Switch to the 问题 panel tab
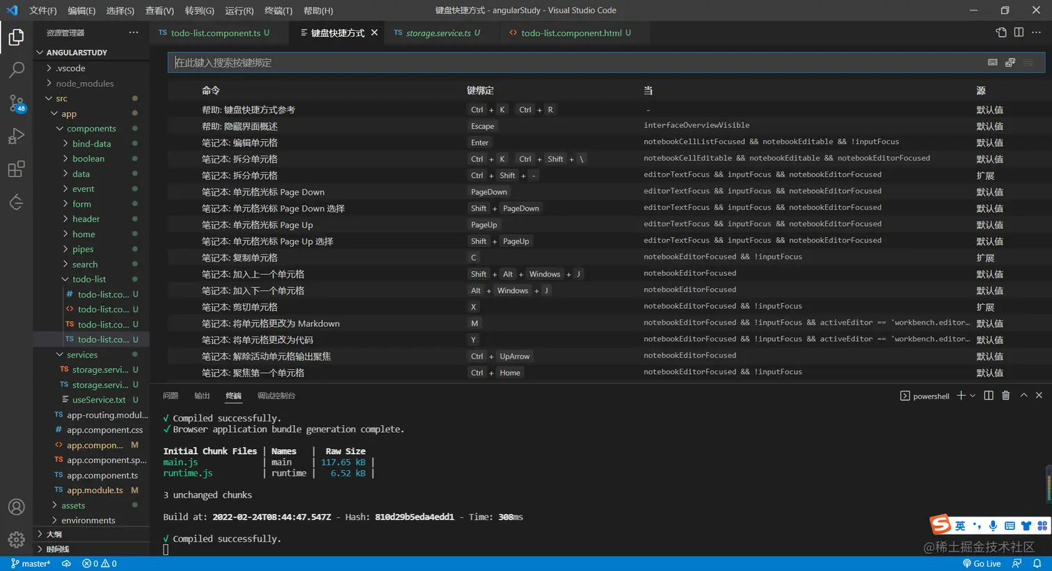The width and height of the screenshot is (1052, 571). coord(170,396)
